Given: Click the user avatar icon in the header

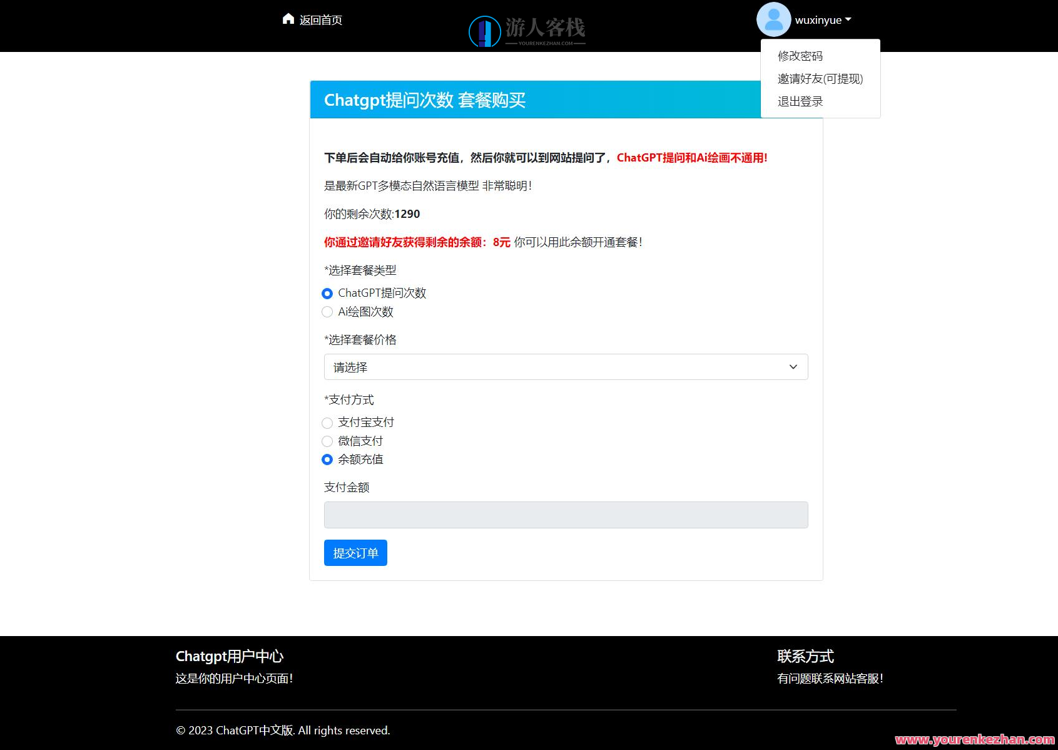Looking at the screenshot, I should click(x=773, y=19).
